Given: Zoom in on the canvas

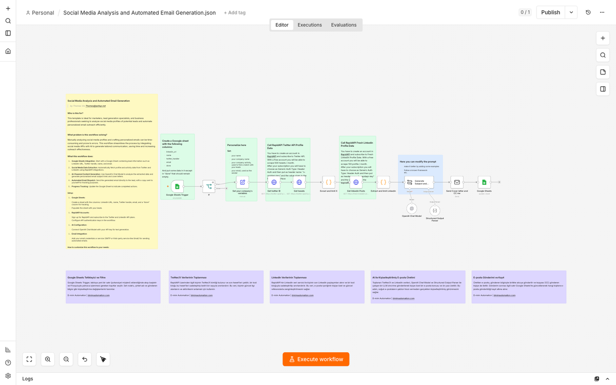Looking at the screenshot, I should (x=48, y=359).
